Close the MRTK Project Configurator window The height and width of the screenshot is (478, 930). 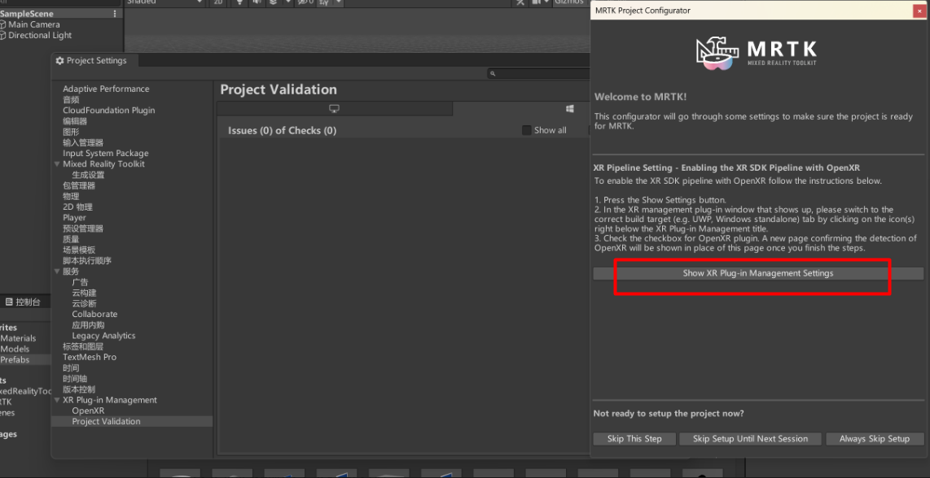(x=919, y=11)
